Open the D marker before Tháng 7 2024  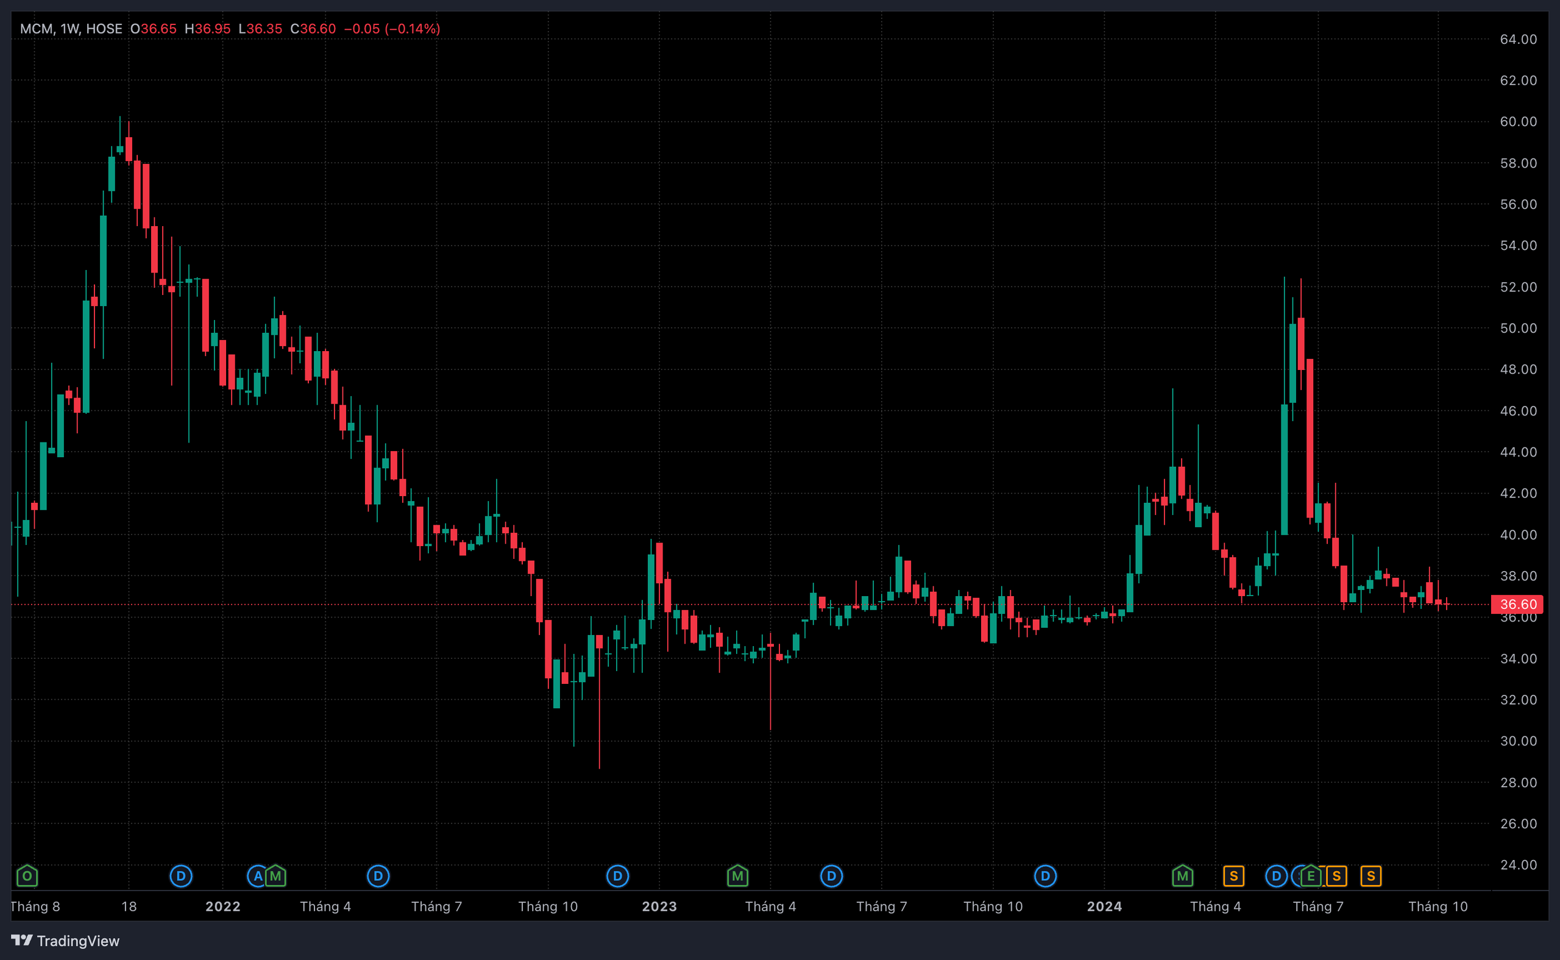1276,876
